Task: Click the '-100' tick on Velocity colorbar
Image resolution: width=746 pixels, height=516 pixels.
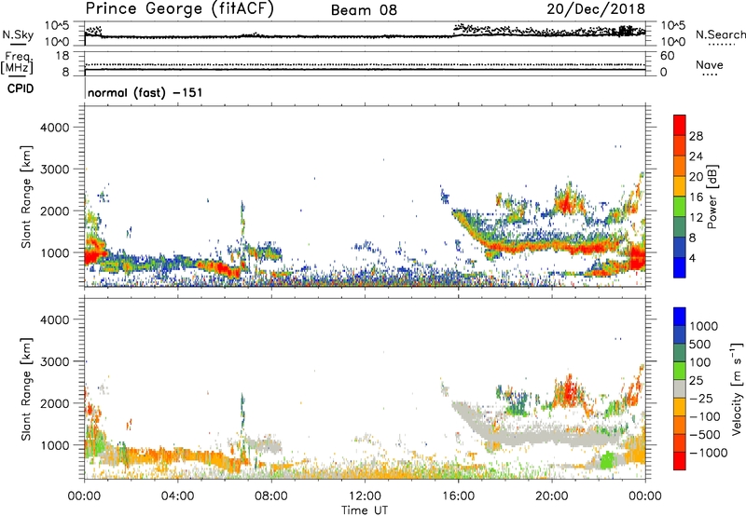Action: click(x=705, y=416)
